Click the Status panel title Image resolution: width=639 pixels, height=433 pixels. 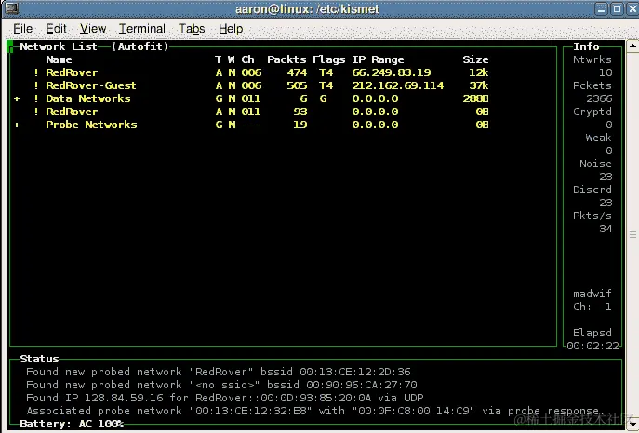39,359
